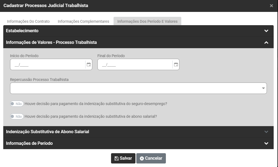Close the Cadastrar Processos dialog
The height and width of the screenshot is (167, 278).
tap(271, 6)
